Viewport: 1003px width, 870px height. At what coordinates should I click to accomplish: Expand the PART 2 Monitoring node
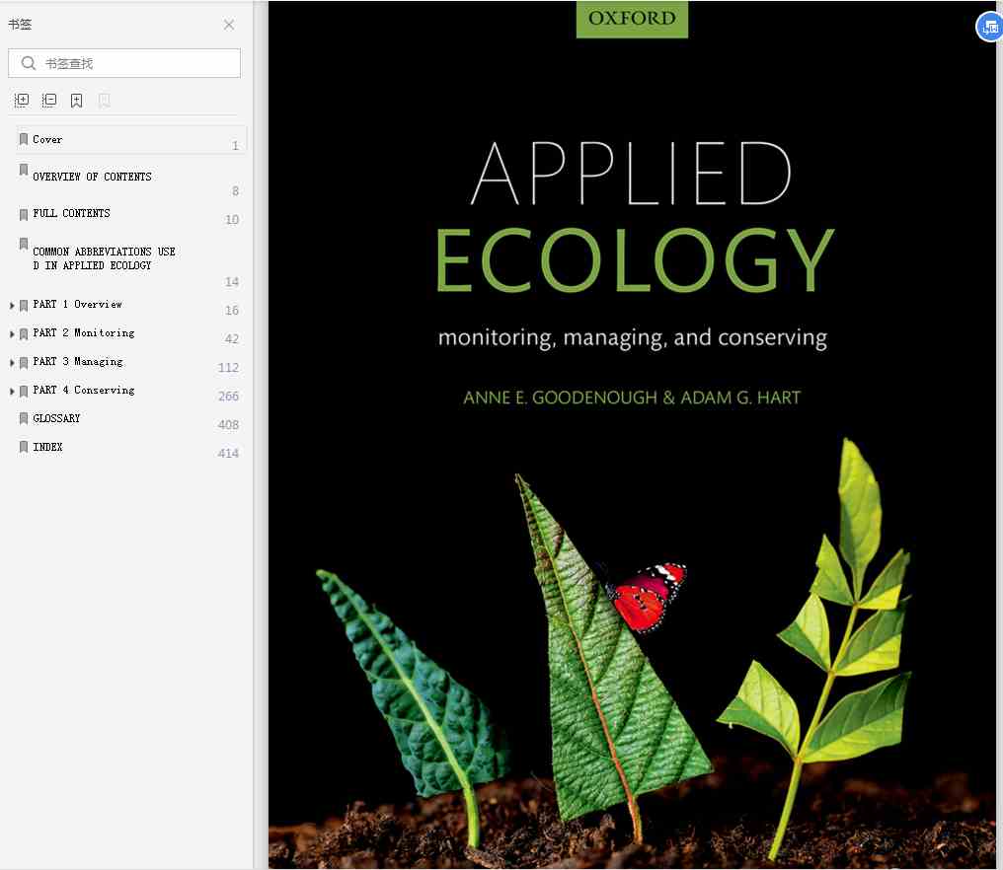pyautogui.click(x=12, y=334)
